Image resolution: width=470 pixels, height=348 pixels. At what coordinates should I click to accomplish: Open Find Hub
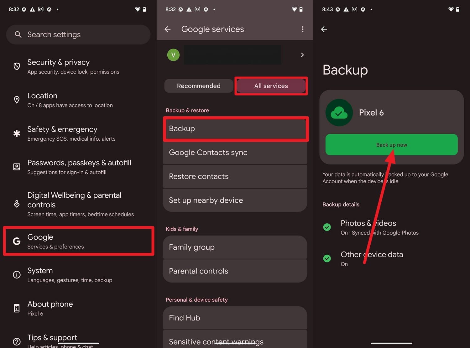235,318
